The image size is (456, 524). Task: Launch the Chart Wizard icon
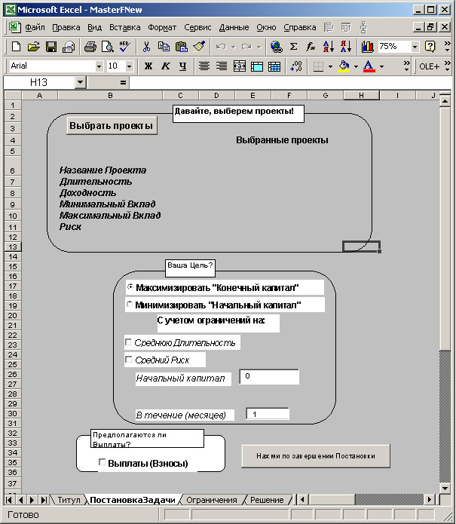pos(367,47)
